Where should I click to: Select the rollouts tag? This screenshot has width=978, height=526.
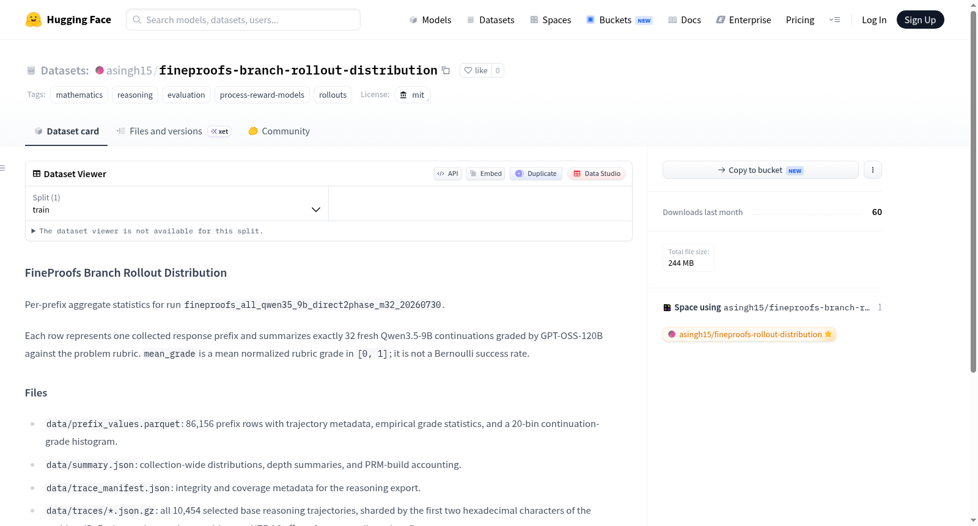(x=333, y=95)
